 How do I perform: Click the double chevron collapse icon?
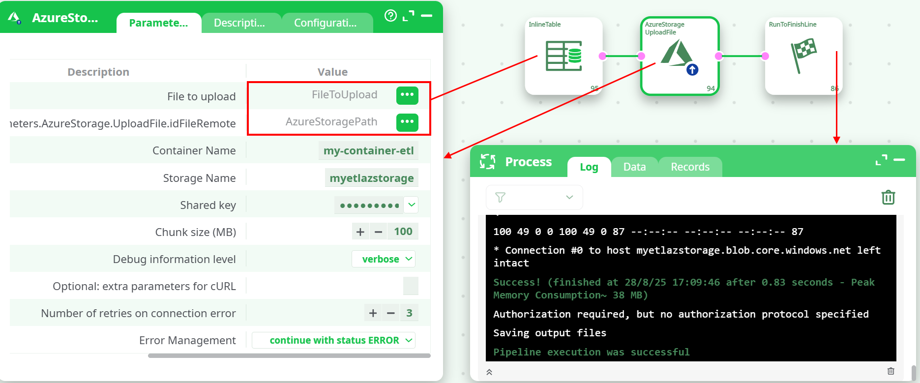489,372
